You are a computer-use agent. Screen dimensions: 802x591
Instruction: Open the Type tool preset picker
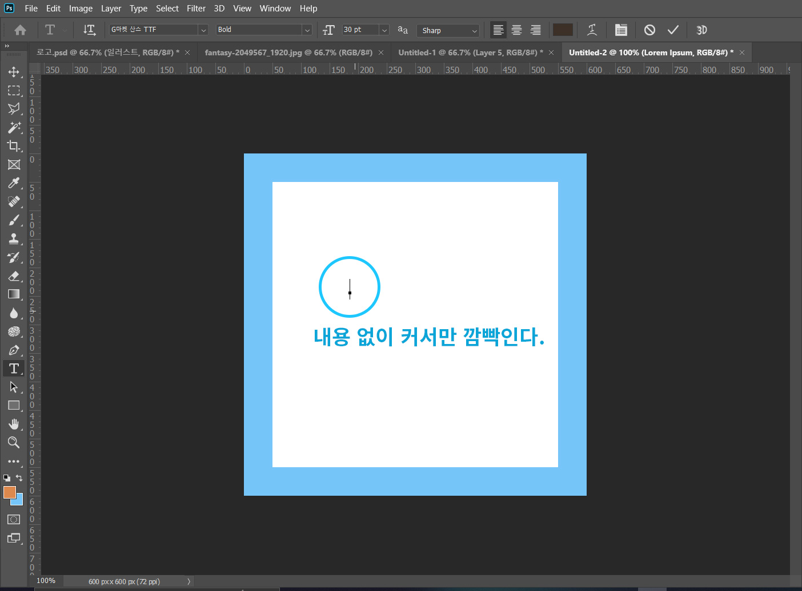click(55, 30)
